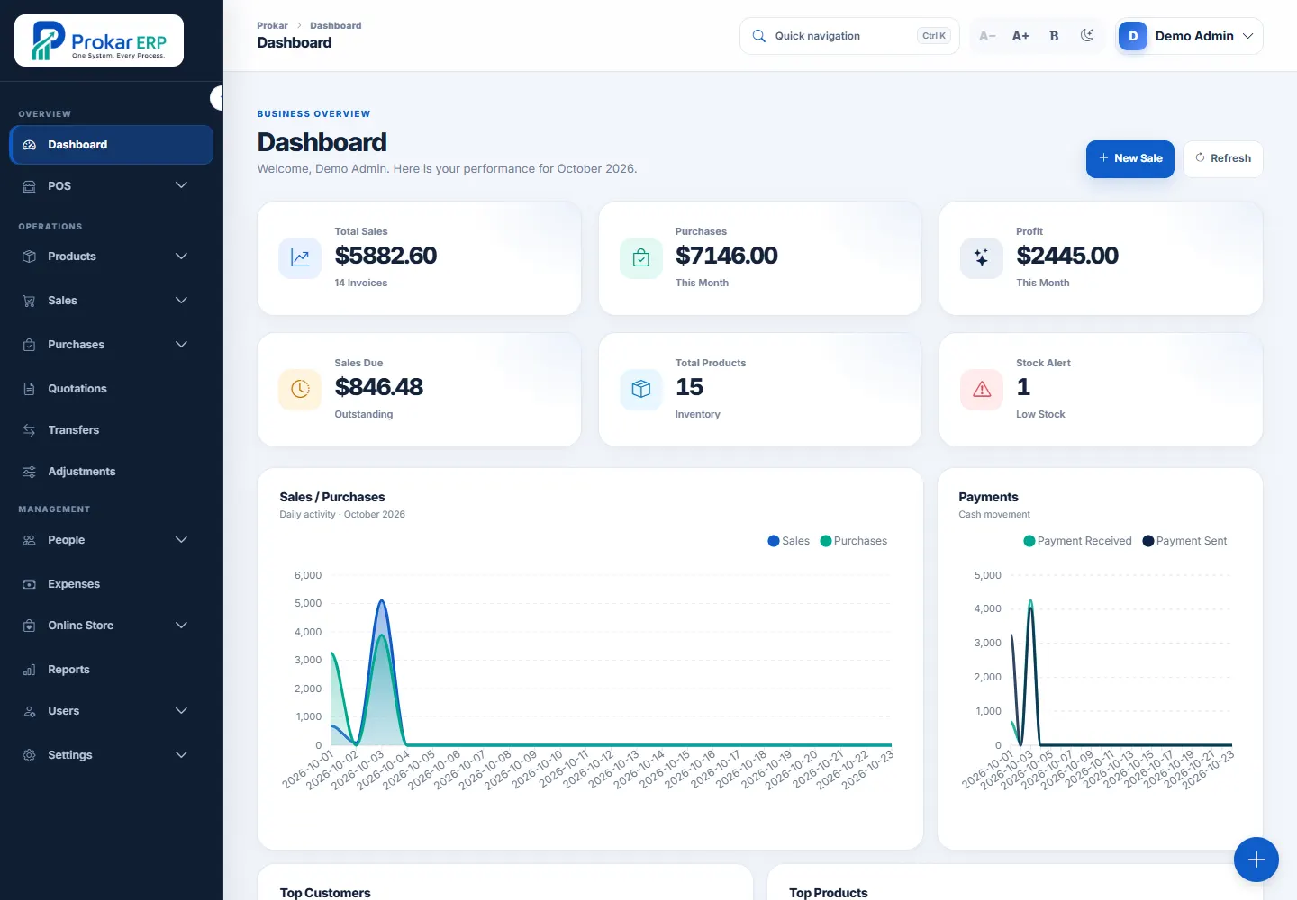The width and height of the screenshot is (1297, 900).
Task: Click the Sales cart icon
Action: [29, 301]
